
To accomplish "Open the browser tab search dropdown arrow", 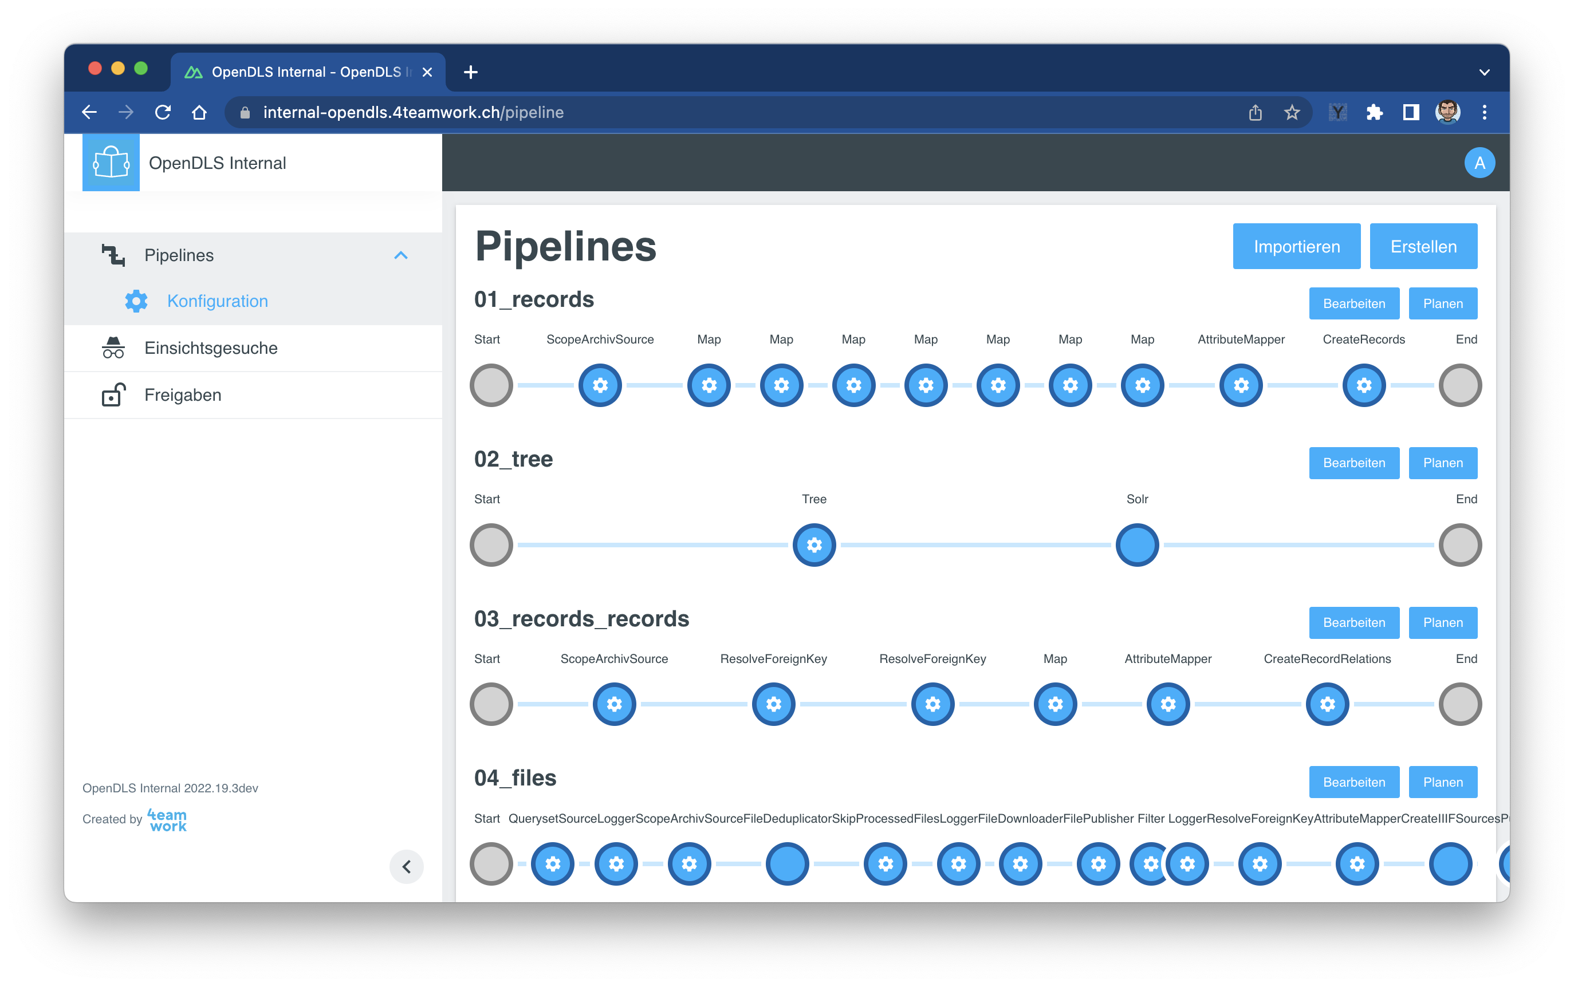I will click(x=1484, y=72).
